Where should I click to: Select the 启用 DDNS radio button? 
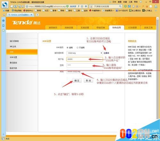(x=68, y=48)
